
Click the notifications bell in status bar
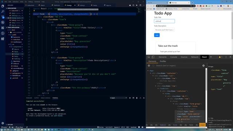point(142,127)
